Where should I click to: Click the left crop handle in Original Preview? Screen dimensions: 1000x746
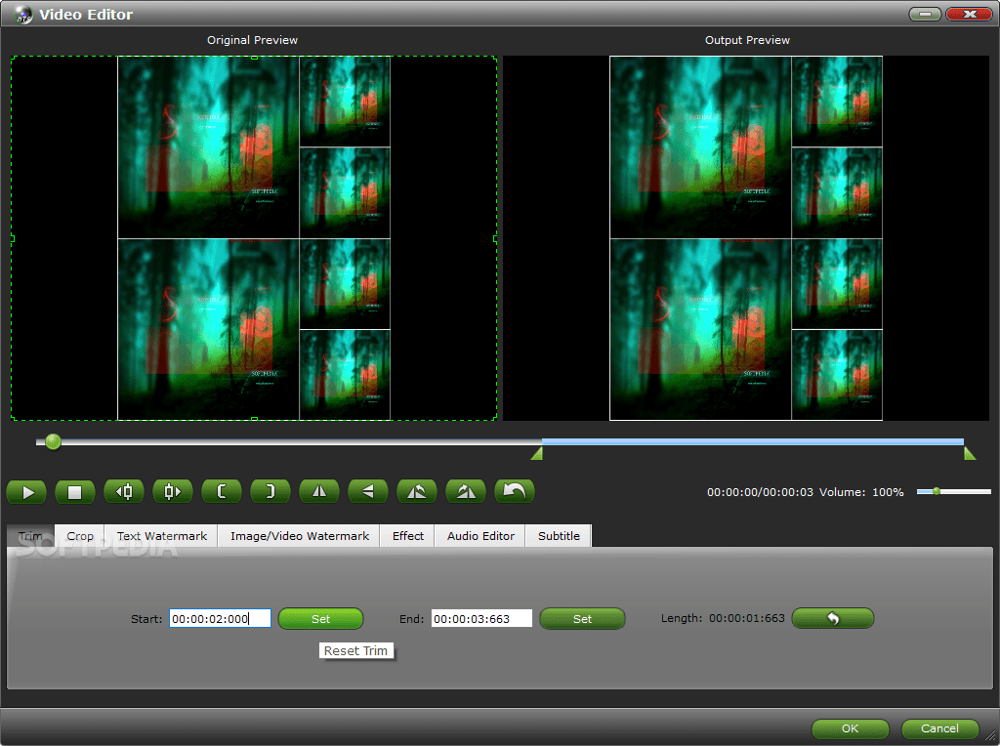click(12, 238)
